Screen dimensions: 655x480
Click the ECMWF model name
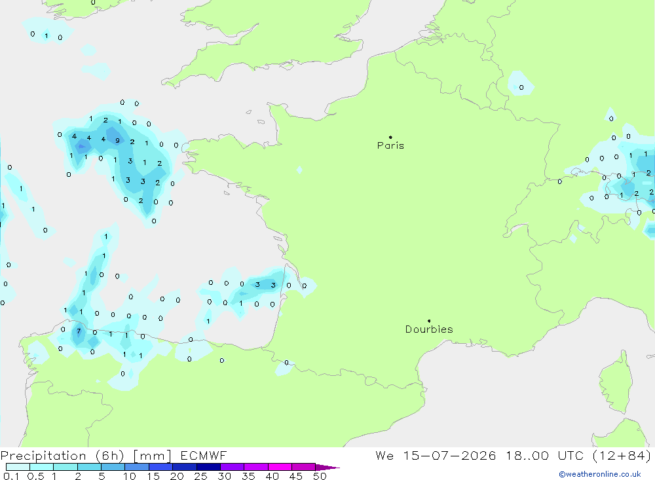pyautogui.click(x=204, y=456)
